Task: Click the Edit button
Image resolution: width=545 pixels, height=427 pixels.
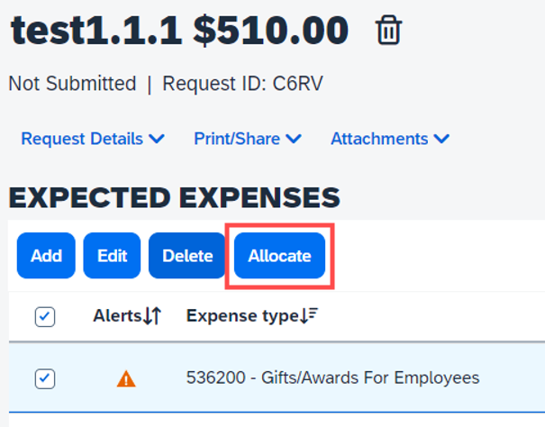Action: tap(113, 256)
